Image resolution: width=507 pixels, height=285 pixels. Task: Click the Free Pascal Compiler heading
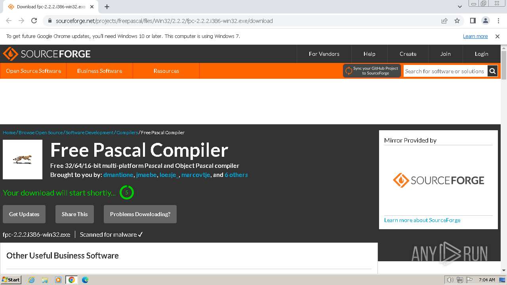[x=139, y=150]
